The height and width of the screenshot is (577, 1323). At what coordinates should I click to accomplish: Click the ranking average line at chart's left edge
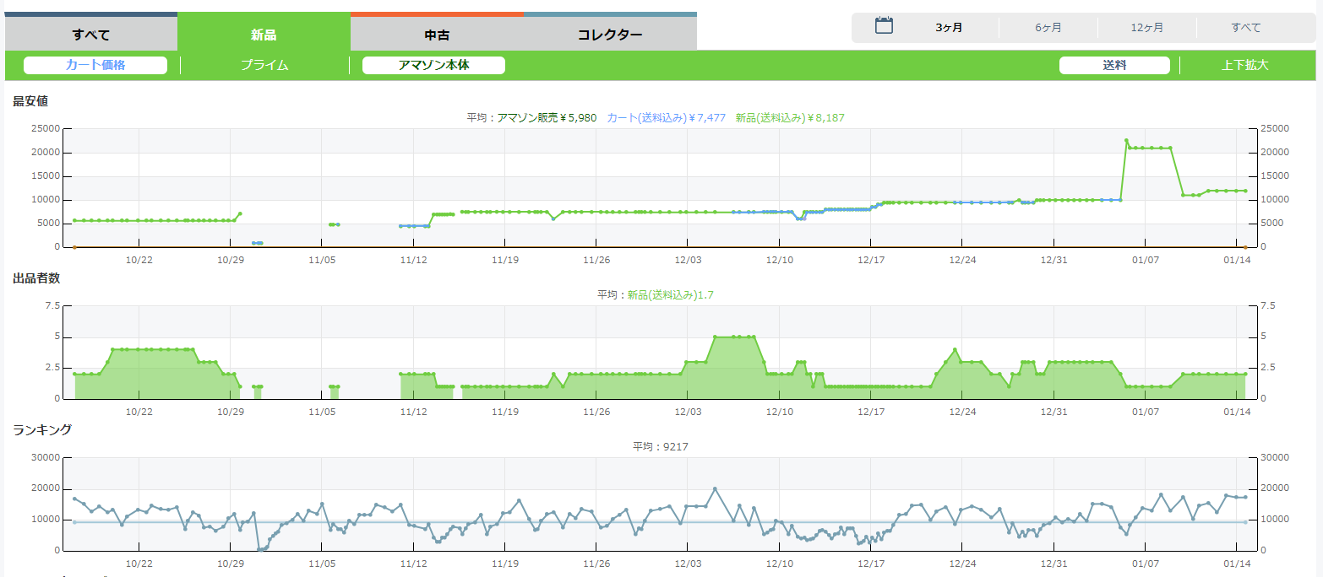click(74, 522)
